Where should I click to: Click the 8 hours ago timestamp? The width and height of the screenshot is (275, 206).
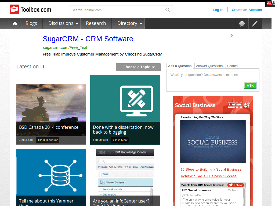click(x=100, y=140)
